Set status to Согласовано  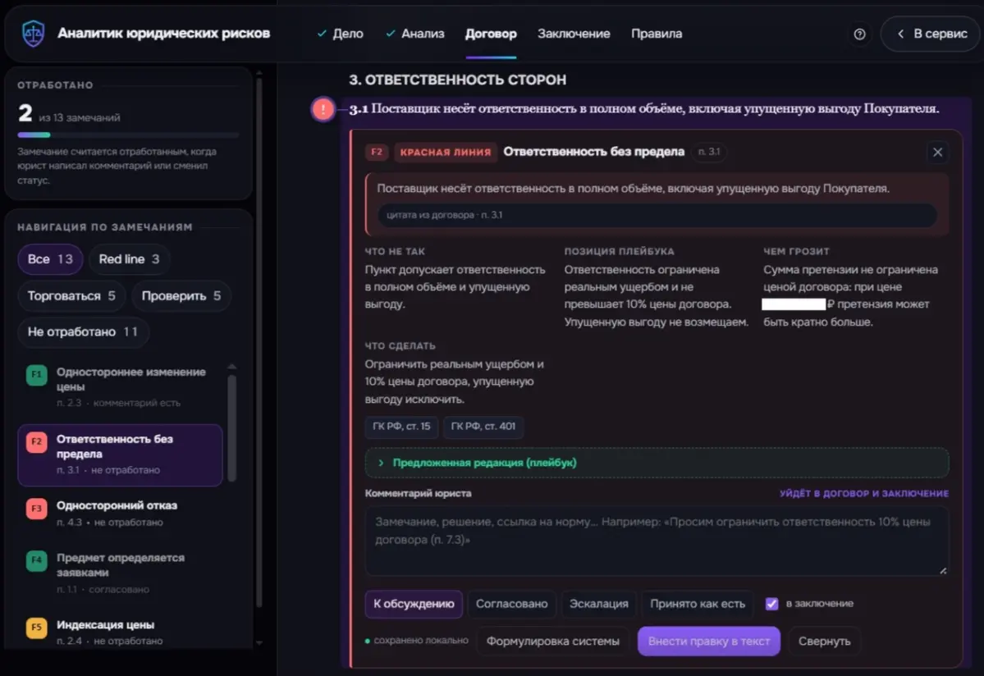[x=511, y=604]
